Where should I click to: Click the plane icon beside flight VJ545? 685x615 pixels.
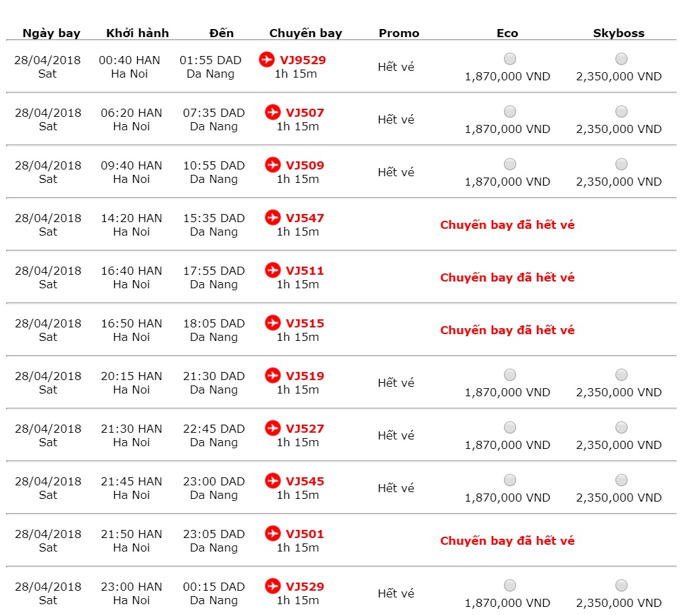coord(273,481)
